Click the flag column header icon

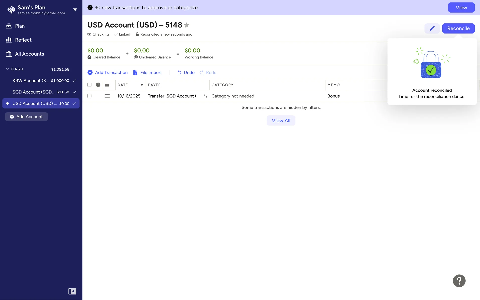(107, 85)
